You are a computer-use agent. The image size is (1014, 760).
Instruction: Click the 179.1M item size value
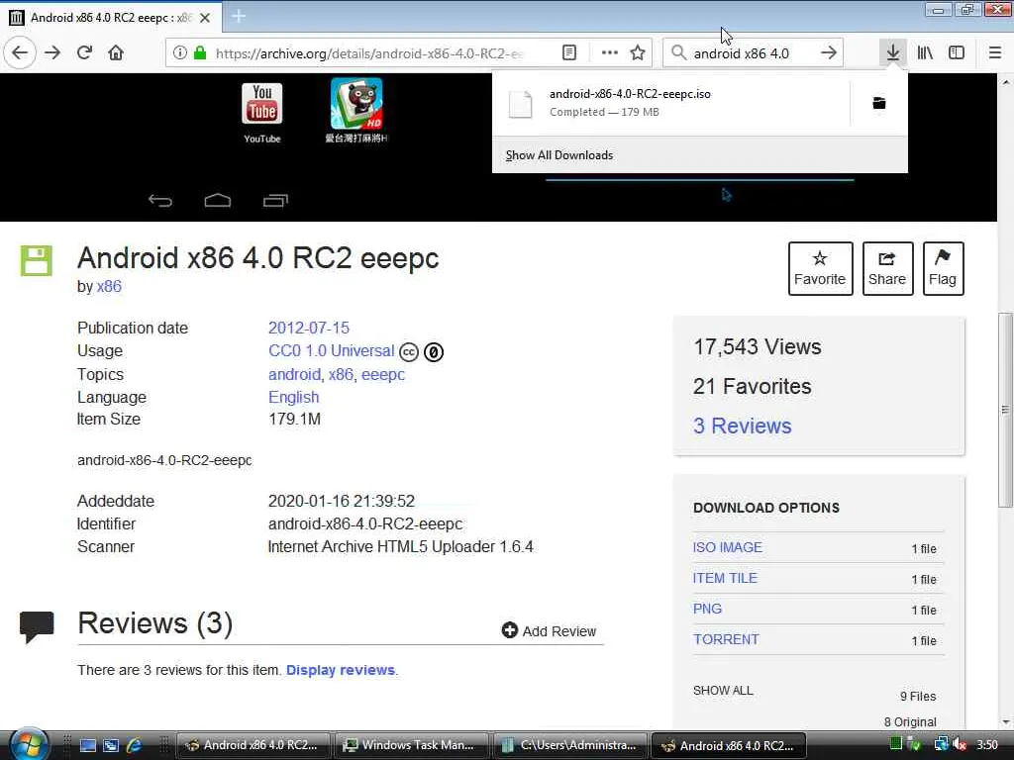click(294, 419)
